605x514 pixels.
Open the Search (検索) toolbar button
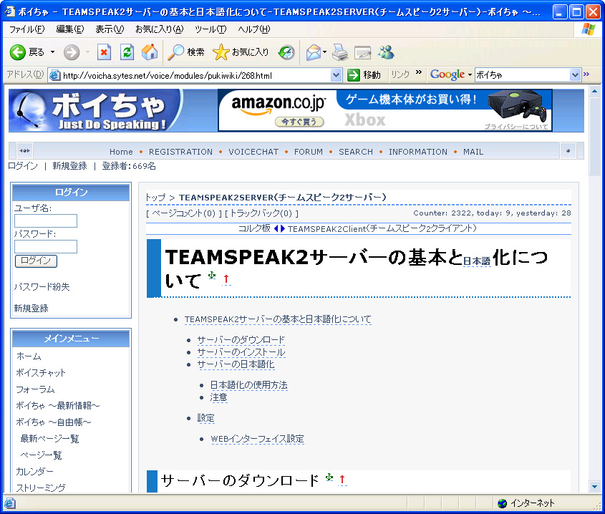186,52
